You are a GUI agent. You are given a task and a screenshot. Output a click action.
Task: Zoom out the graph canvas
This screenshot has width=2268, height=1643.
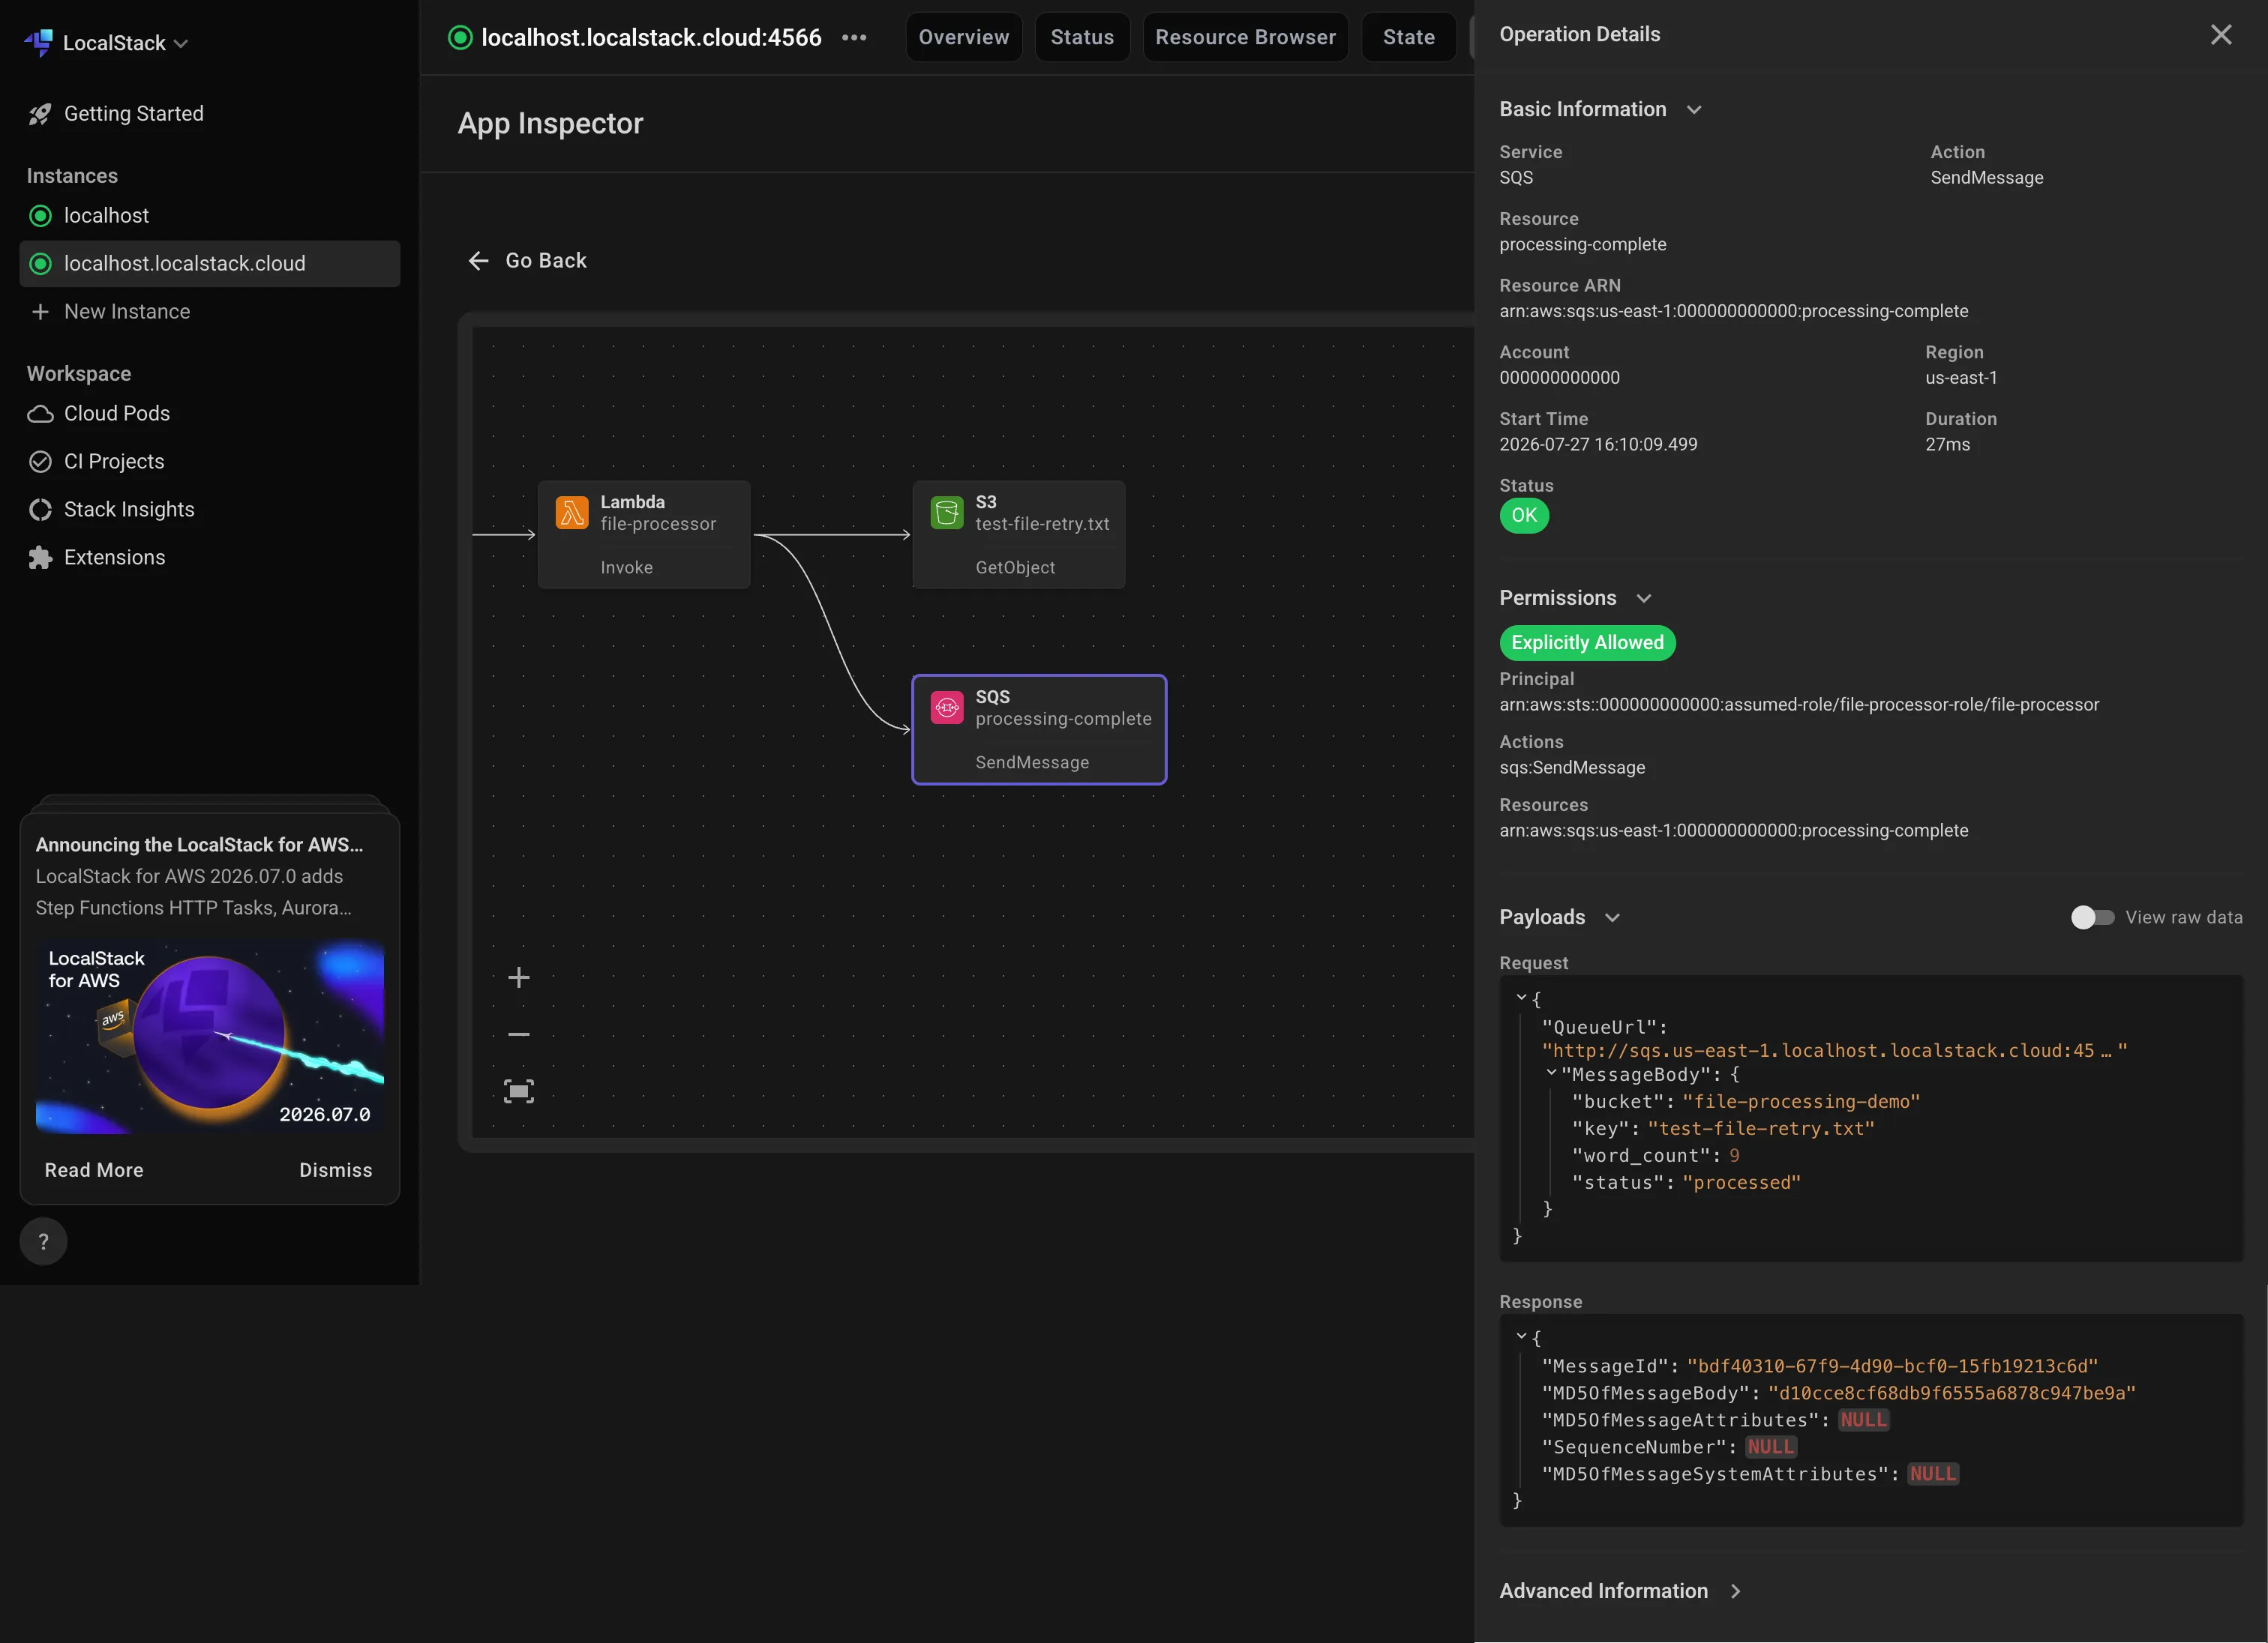click(x=519, y=1034)
